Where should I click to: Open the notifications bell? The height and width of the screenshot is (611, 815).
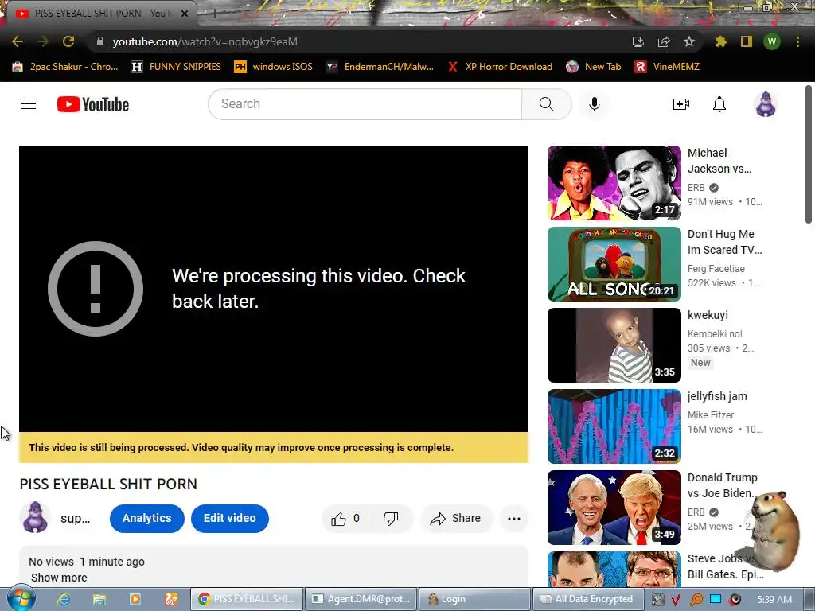tap(719, 104)
